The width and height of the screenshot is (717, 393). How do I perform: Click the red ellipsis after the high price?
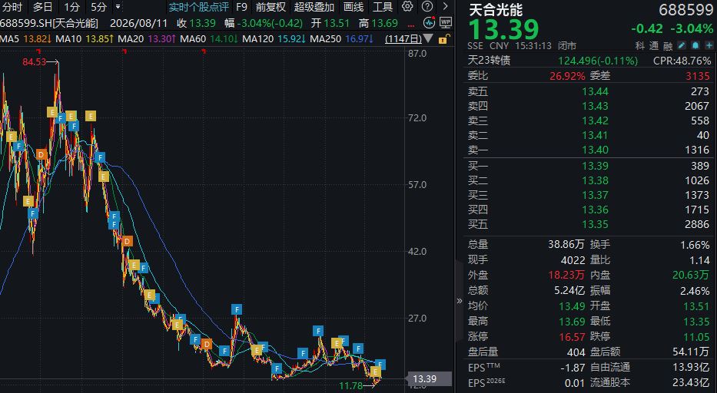coord(410,24)
